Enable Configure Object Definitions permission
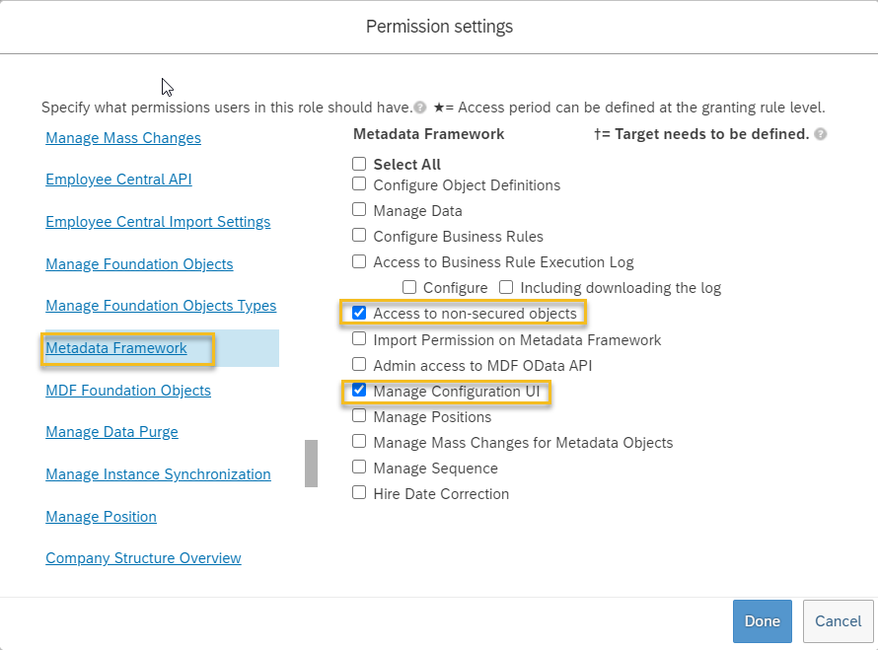This screenshot has width=878, height=650. [x=359, y=184]
